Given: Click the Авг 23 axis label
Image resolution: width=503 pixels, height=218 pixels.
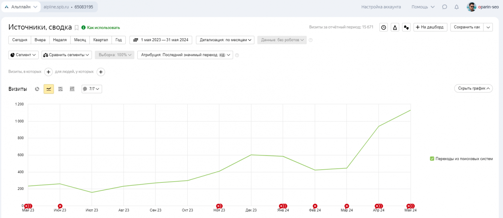Looking at the screenshot, I should 123,210.
